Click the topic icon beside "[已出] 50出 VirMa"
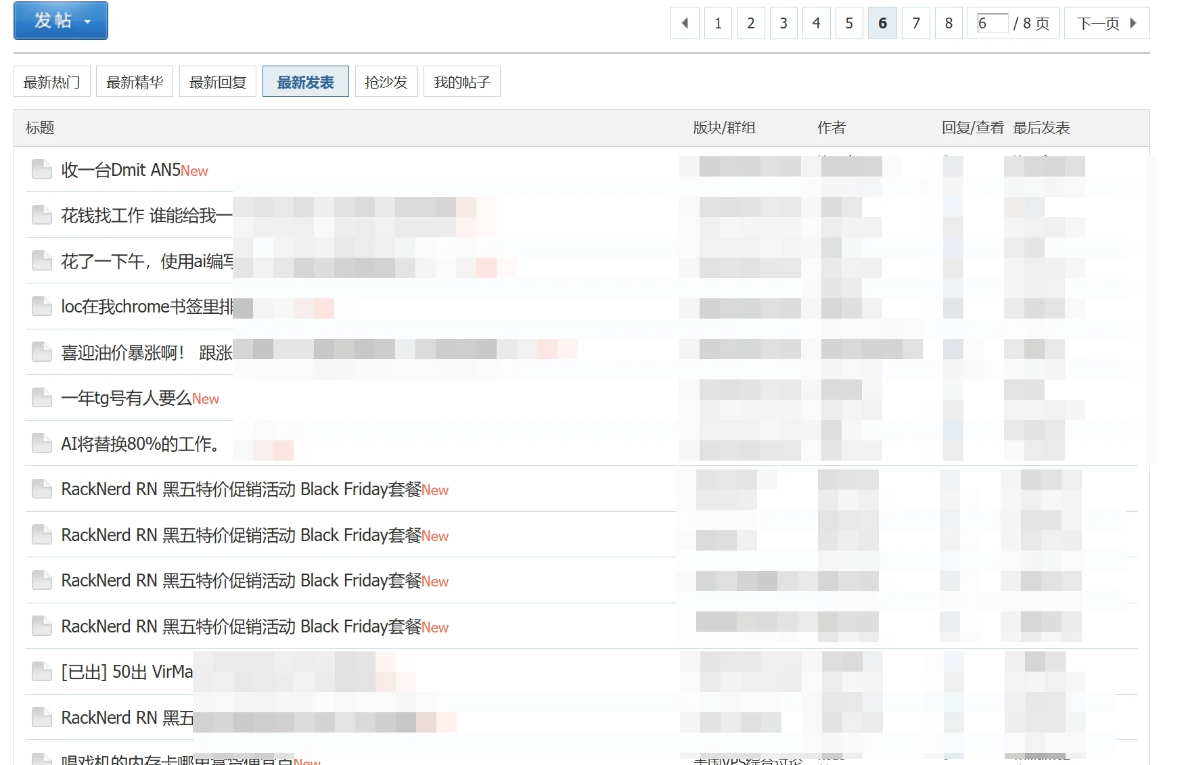Image resolution: width=1184 pixels, height=765 pixels. 41,671
